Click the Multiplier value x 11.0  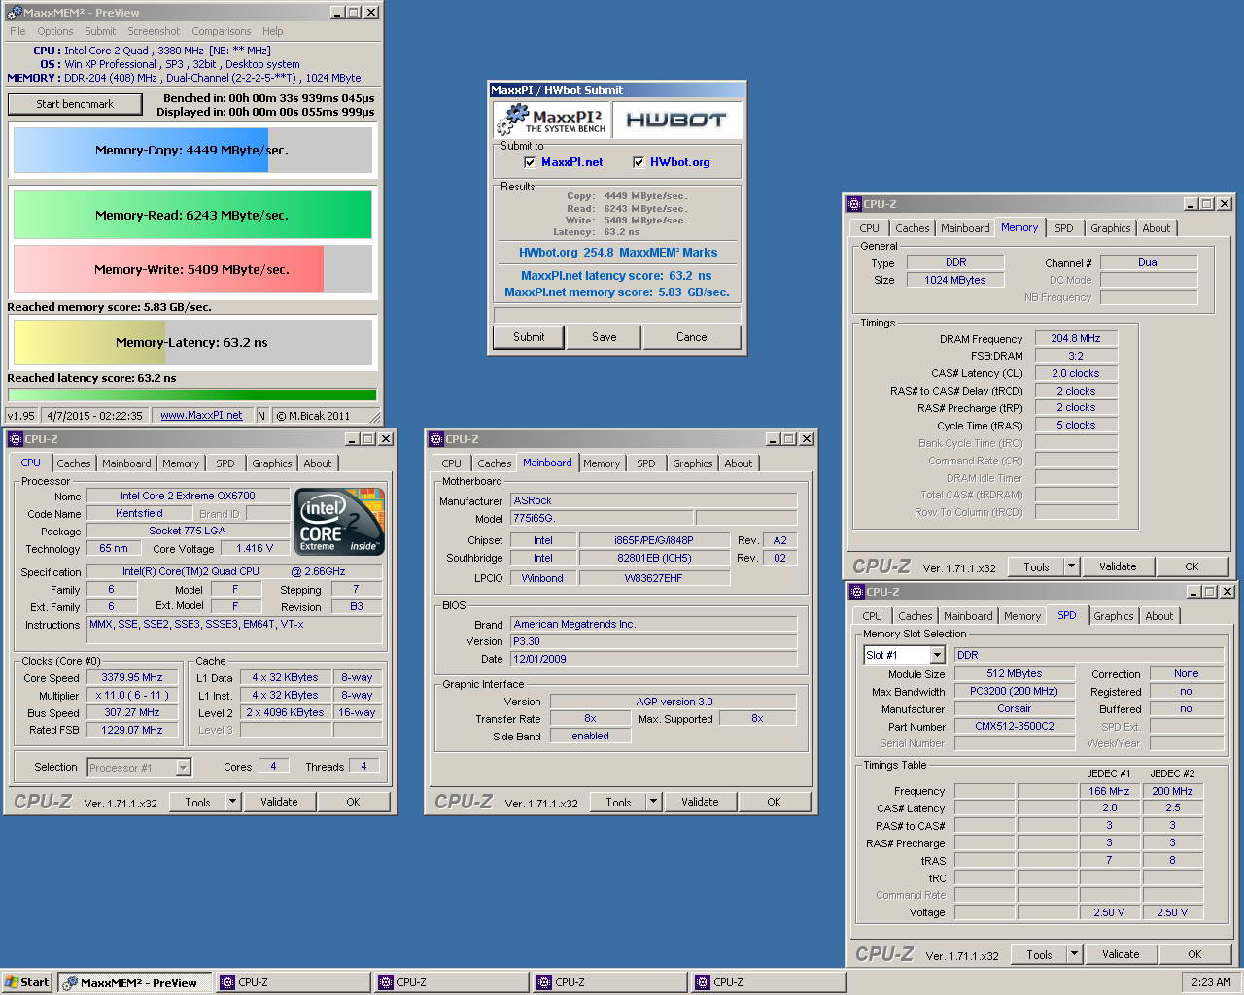pos(132,695)
